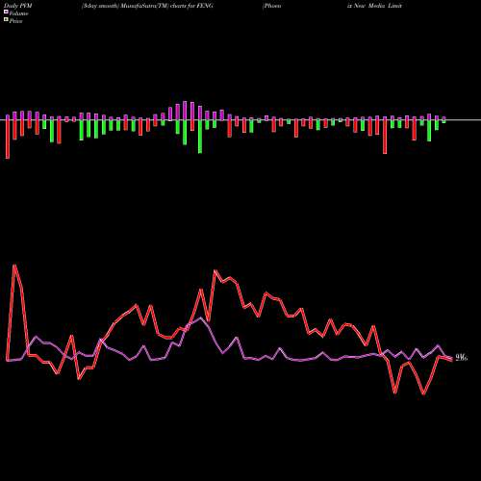Click the 'Price' legend label
The height and width of the screenshot is (481, 481).
click(x=15, y=21)
